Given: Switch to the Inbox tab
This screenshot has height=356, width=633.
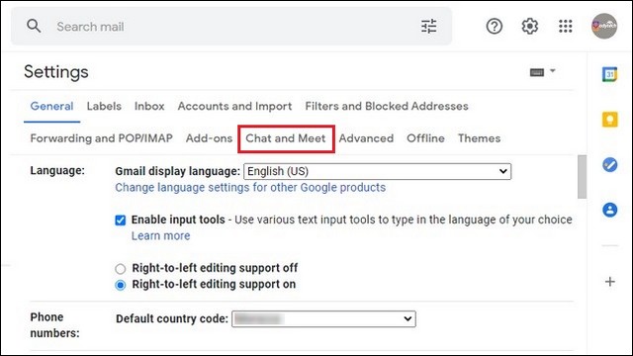Looking at the screenshot, I should (149, 106).
